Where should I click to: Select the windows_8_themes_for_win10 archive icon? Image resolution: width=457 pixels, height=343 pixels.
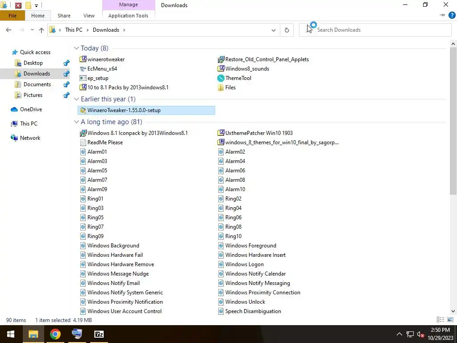pyautogui.click(x=221, y=142)
